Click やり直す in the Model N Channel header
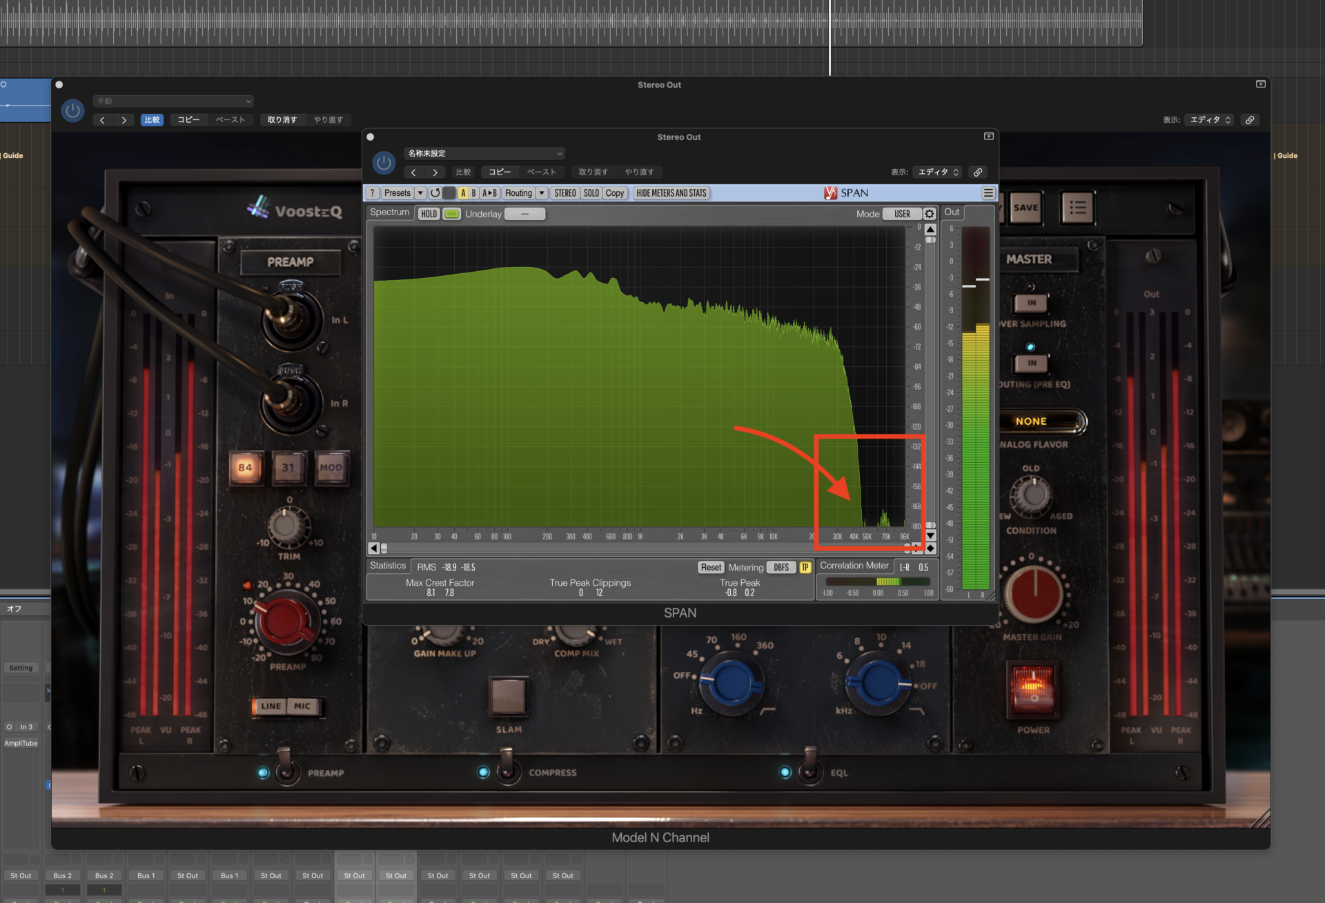 coord(328,120)
